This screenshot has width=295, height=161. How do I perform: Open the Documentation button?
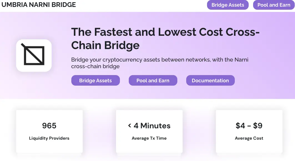coord(210,80)
